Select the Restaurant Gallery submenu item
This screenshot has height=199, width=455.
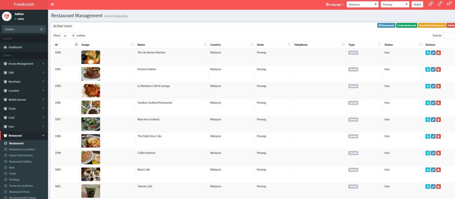(20, 161)
